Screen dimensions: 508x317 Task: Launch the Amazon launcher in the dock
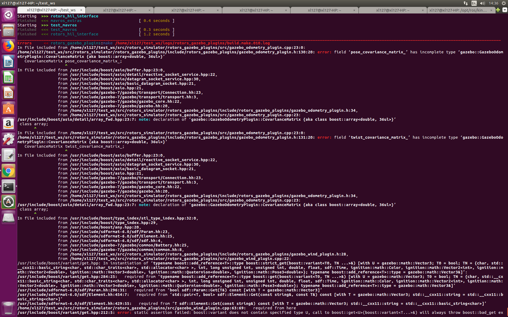tap(8, 123)
